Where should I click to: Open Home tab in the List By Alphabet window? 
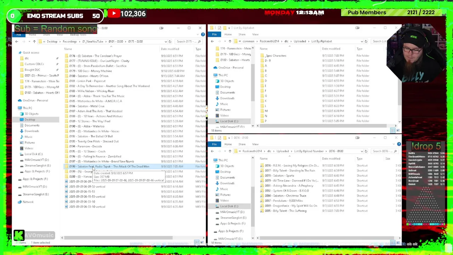228,34
